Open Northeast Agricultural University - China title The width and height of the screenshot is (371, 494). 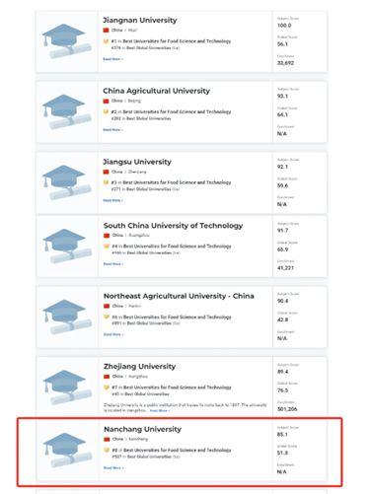coord(179,296)
